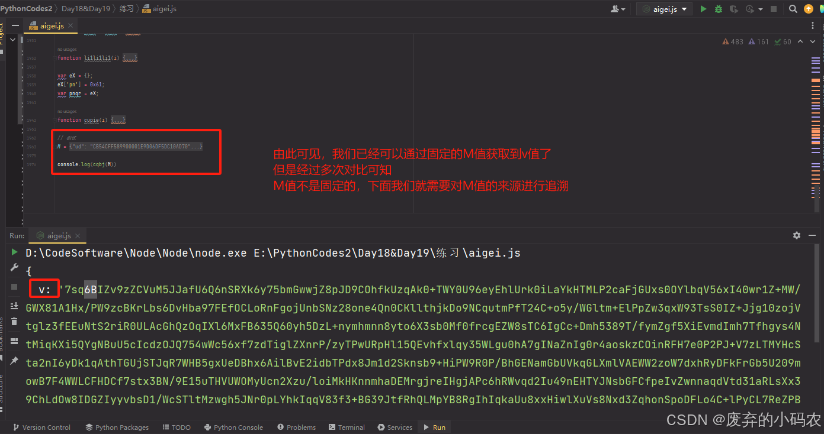Open the profiler options dropdown arrow
Screen dimensions: 824x434
pyautogui.click(x=760, y=9)
